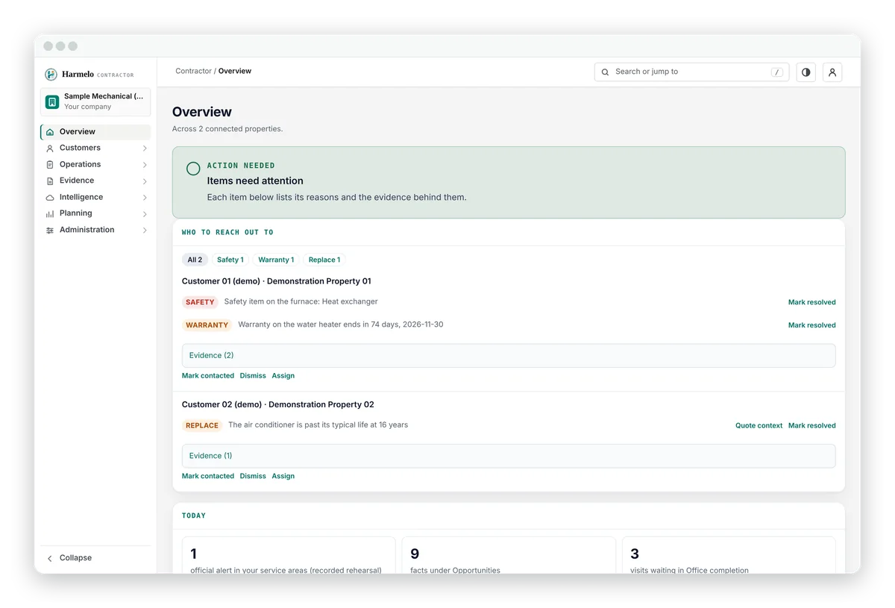This screenshot has height=608, width=895.
Task: Click the Customers person icon
Action: coord(50,148)
